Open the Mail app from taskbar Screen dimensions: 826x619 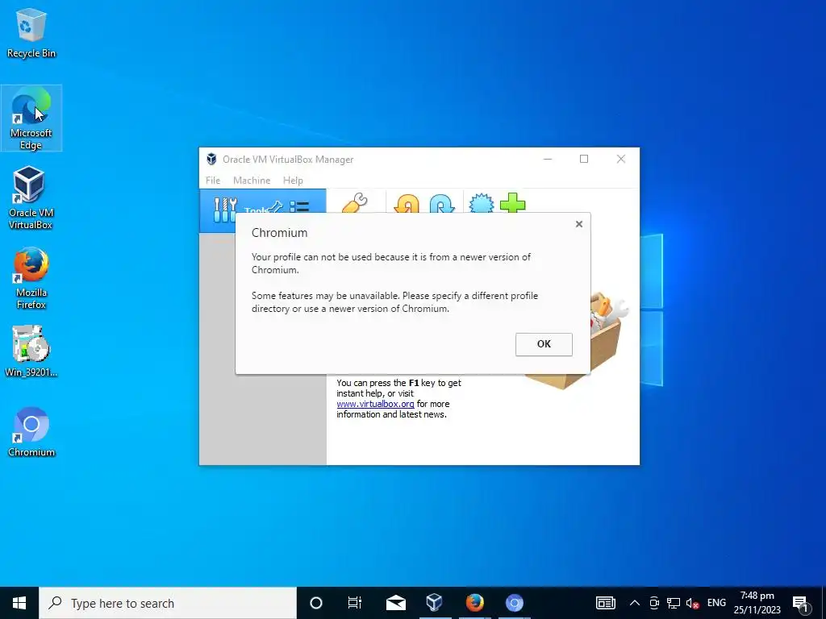pos(395,603)
